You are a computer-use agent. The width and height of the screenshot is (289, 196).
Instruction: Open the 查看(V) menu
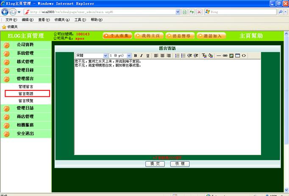coord(44,20)
